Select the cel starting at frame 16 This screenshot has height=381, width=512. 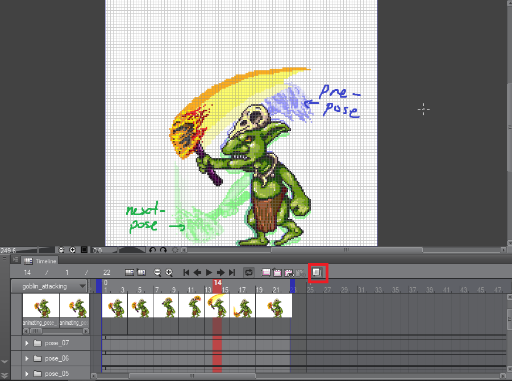[243, 305]
